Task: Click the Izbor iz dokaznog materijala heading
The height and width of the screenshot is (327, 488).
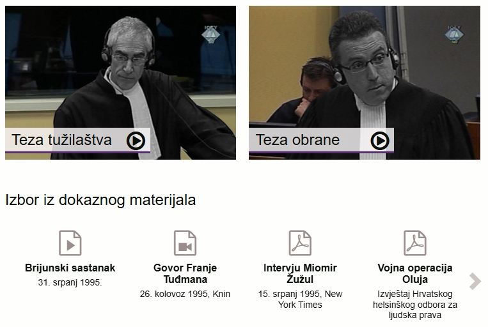Action: click(100, 200)
